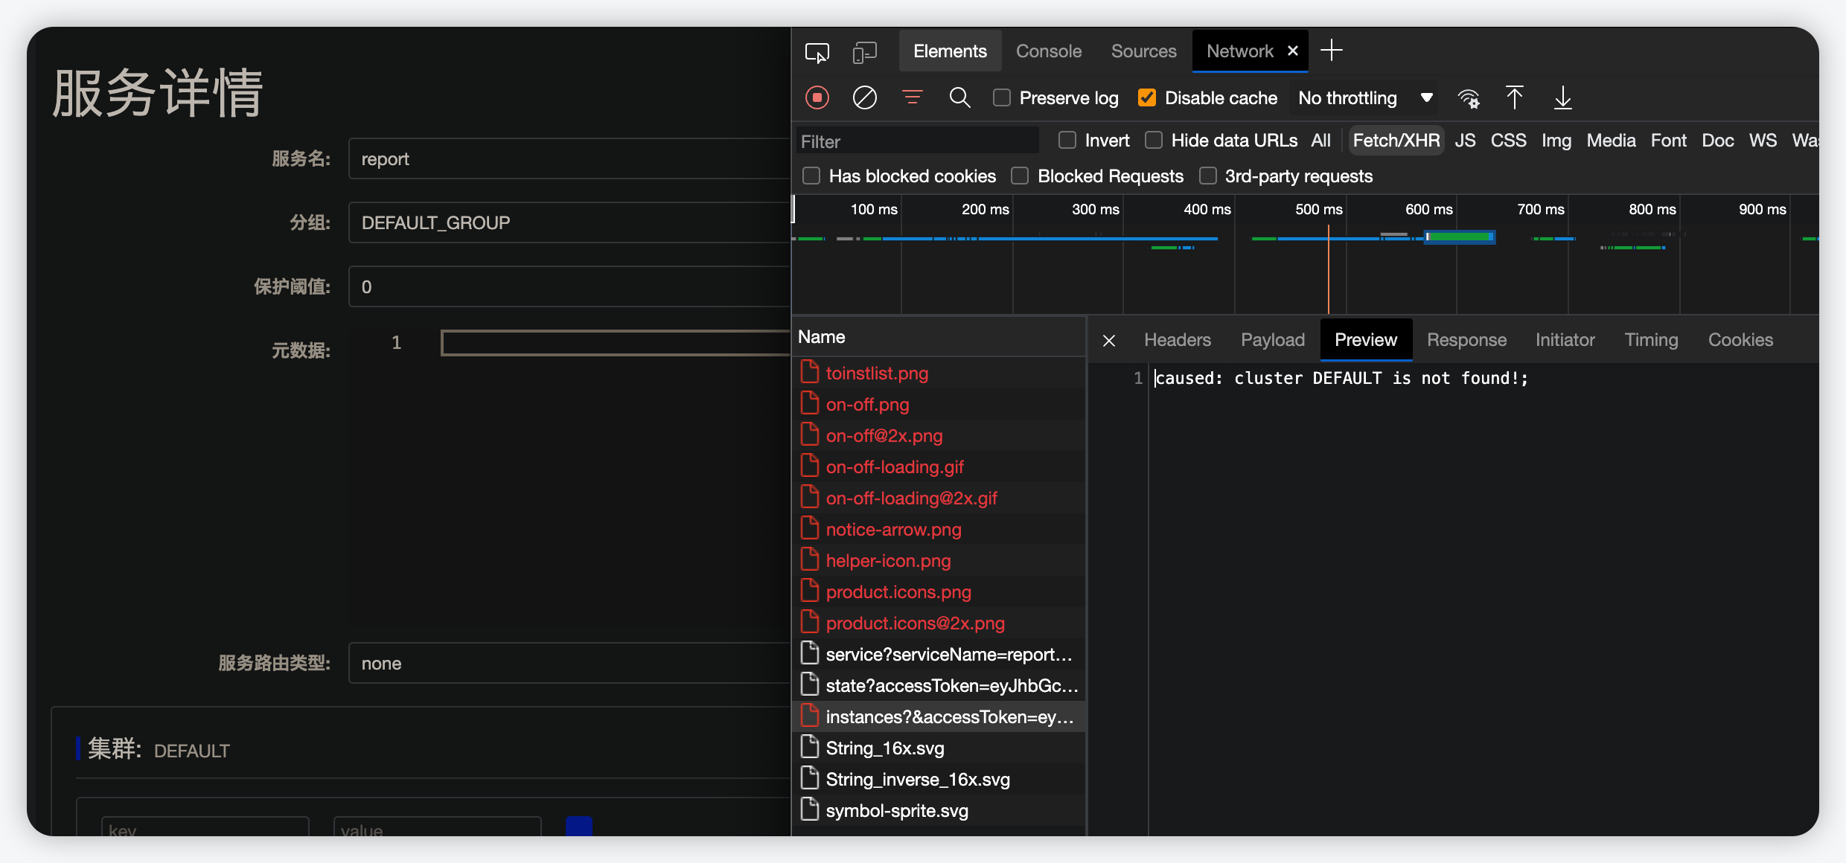This screenshot has height=863, width=1846.
Task: Filter requests by CSS
Action: (1508, 141)
